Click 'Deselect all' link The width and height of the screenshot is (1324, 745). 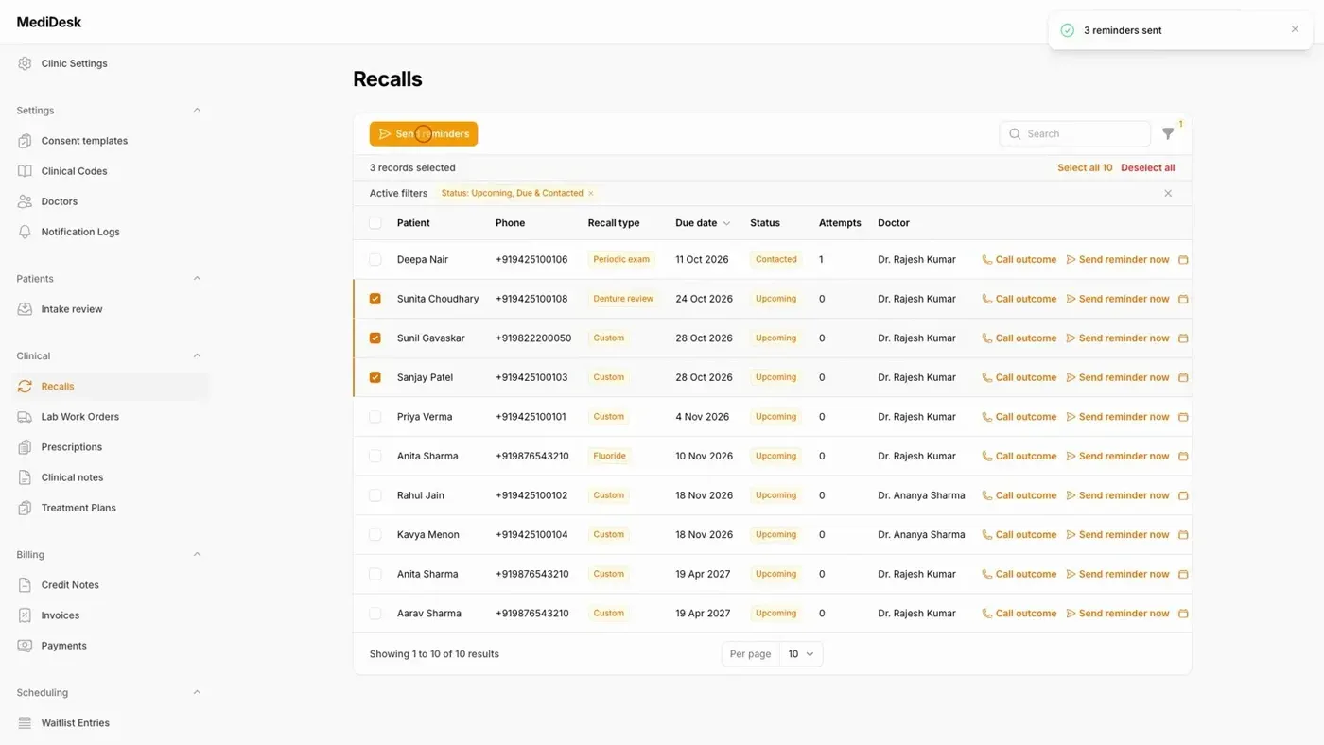(x=1148, y=167)
